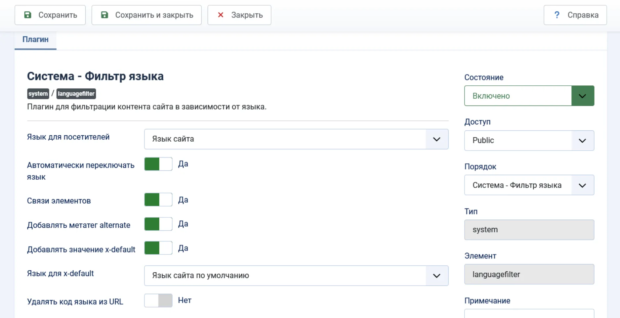Enable Удалять код языка из URL

tap(158, 300)
